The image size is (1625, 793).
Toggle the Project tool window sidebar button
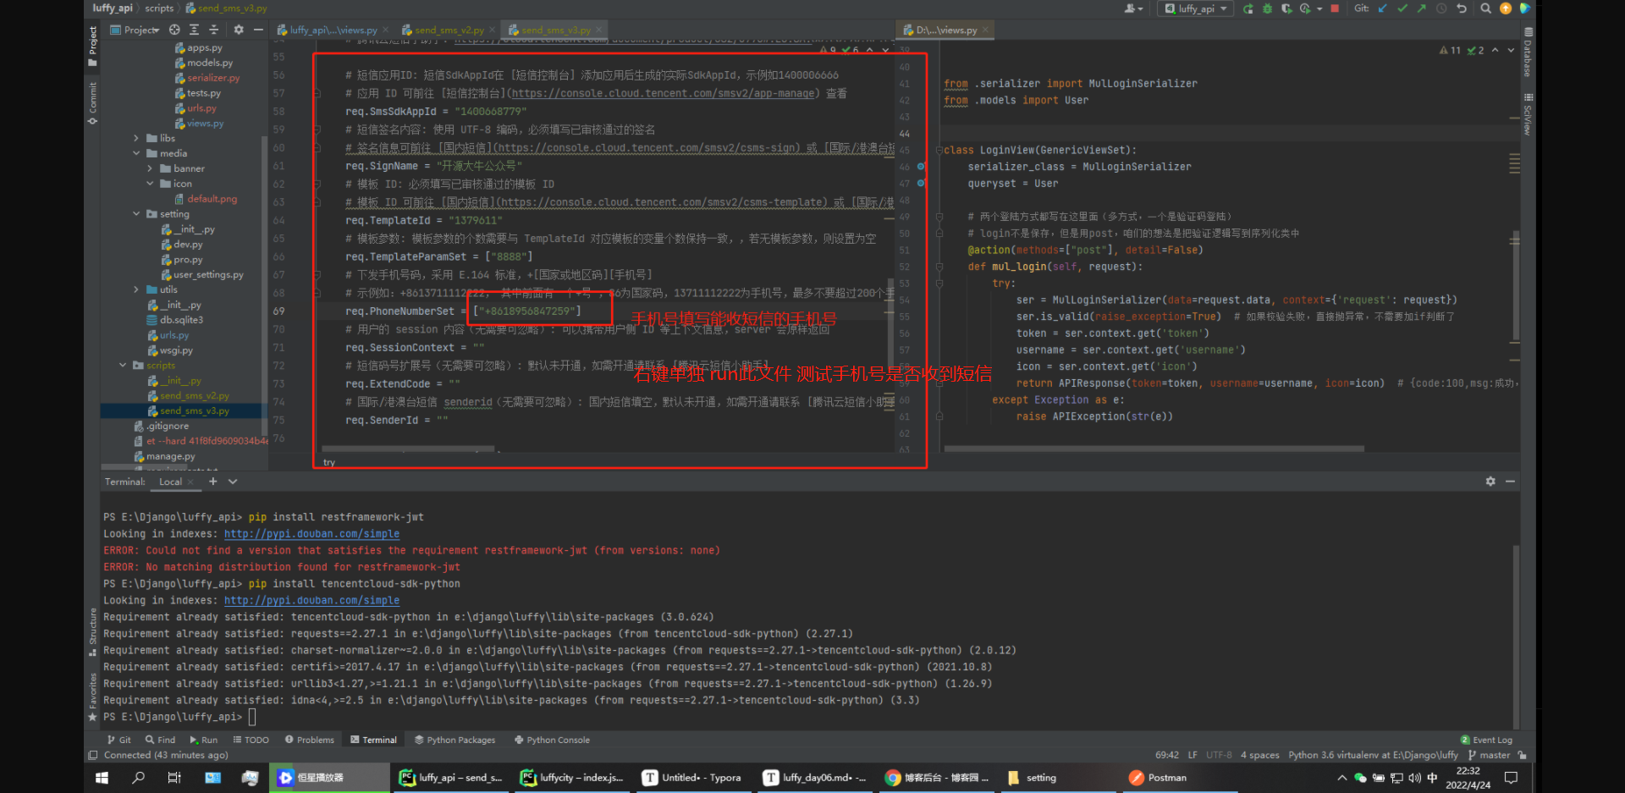pyautogui.click(x=92, y=47)
